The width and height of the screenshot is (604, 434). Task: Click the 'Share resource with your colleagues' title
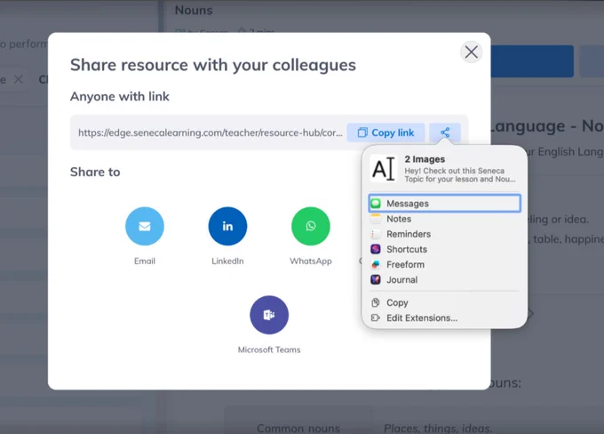[x=213, y=65]
